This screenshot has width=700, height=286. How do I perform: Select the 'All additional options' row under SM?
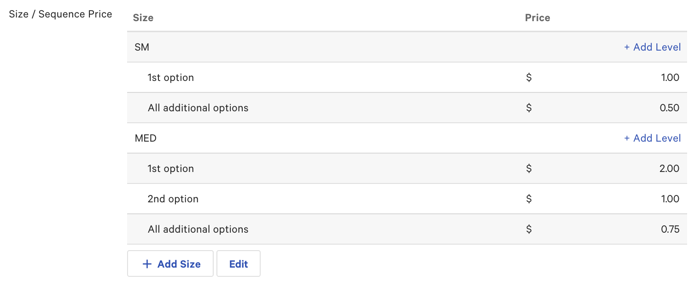(198, 108)
